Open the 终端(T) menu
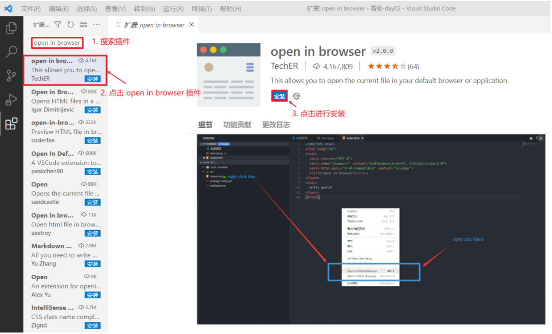This screenshot has height=334, width=552. coord(202,8)
